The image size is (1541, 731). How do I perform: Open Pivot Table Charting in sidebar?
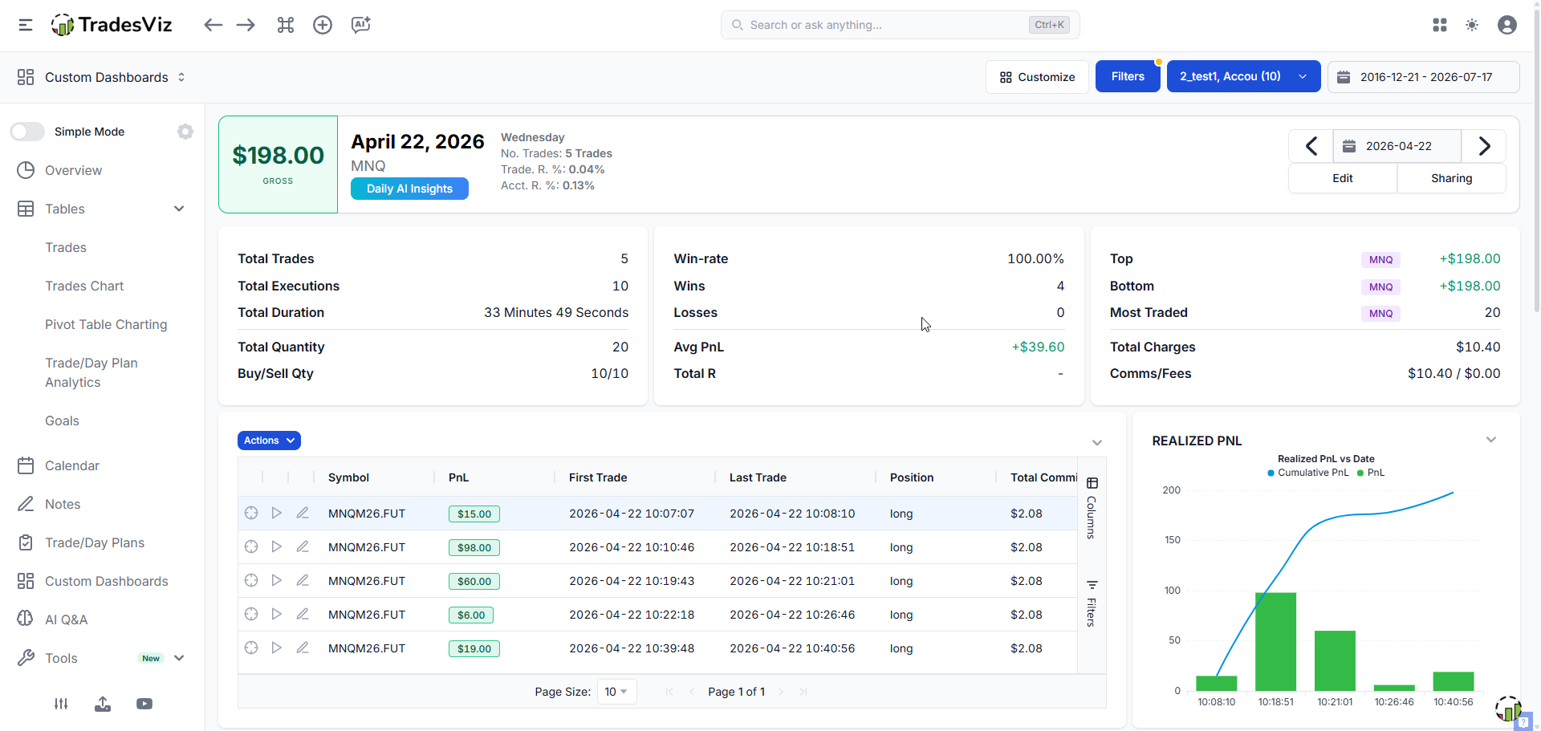(x=106, y=324)
